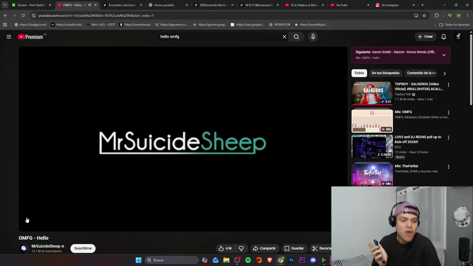Open the Windows Start menu
The image size is (473, 266).
139,260
